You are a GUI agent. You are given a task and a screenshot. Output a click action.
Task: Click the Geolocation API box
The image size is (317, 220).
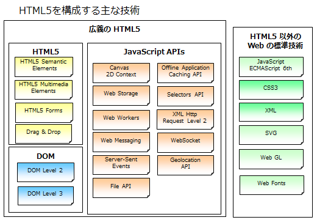(185, 165)
